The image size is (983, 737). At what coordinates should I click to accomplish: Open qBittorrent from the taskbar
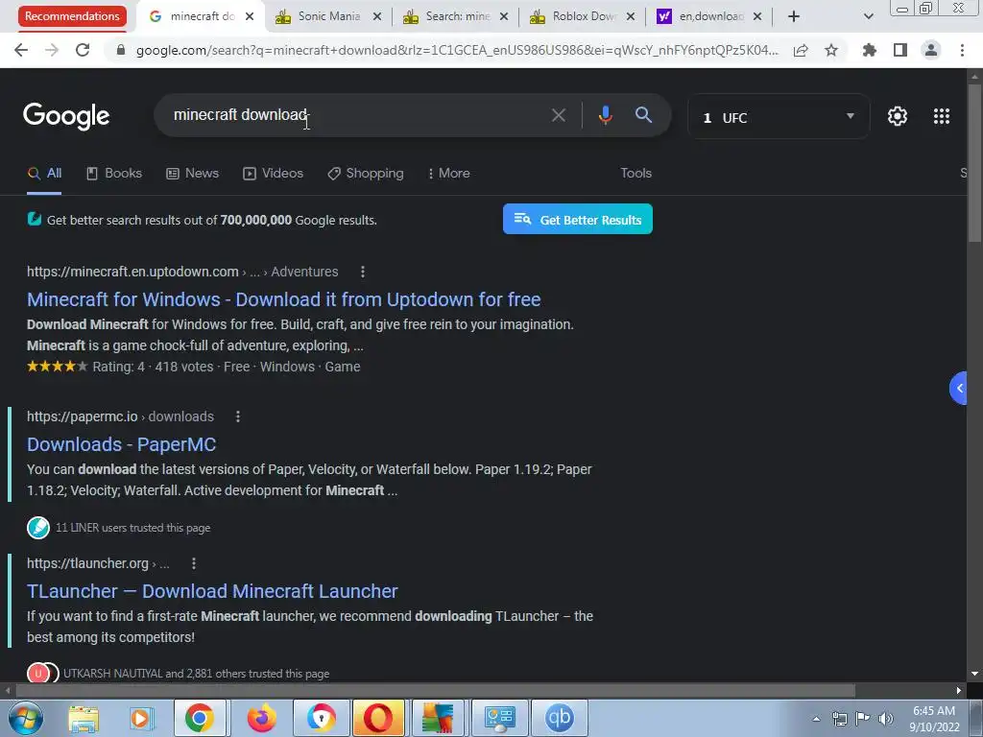(x=559, y=718)
